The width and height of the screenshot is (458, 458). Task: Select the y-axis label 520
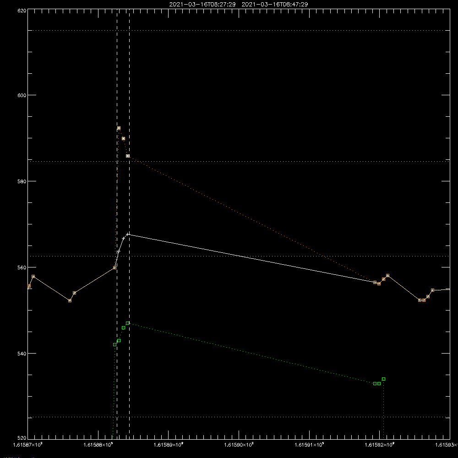click(22, 438)
